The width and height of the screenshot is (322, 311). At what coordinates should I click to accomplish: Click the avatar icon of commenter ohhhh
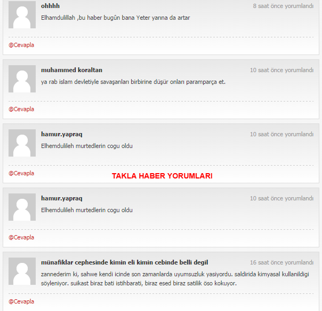pyautogui.click(x=22, y=15)
